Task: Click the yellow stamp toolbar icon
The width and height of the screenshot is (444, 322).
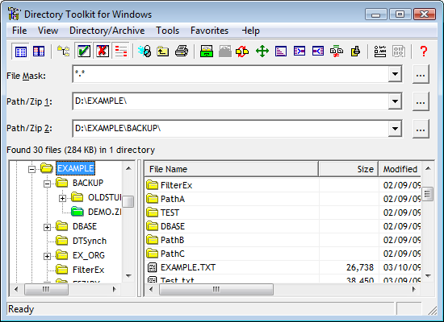Action: [355, 52]
